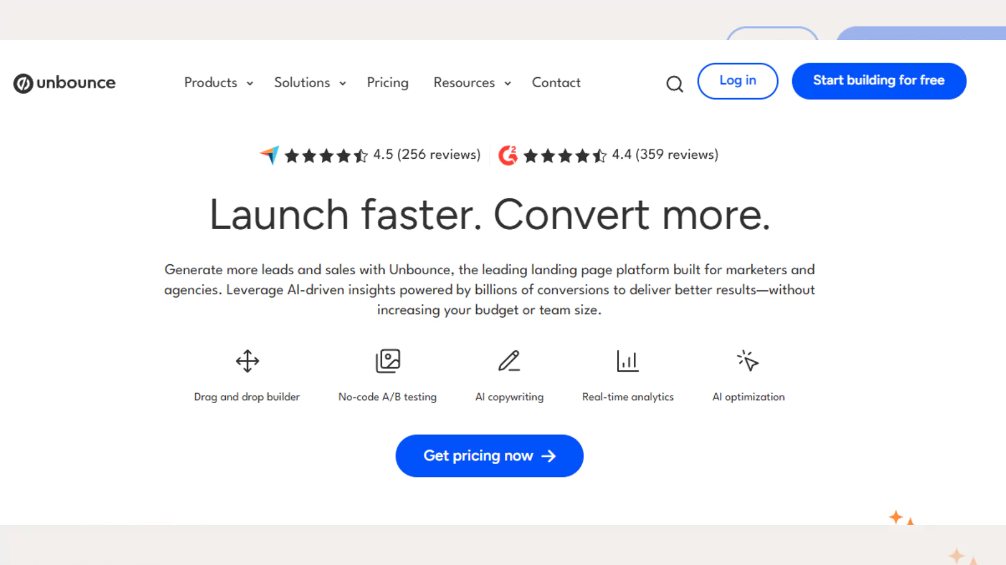1006x565 pixels.
Task: Open the Resources navigation item
Action: [x=464, y=82]
